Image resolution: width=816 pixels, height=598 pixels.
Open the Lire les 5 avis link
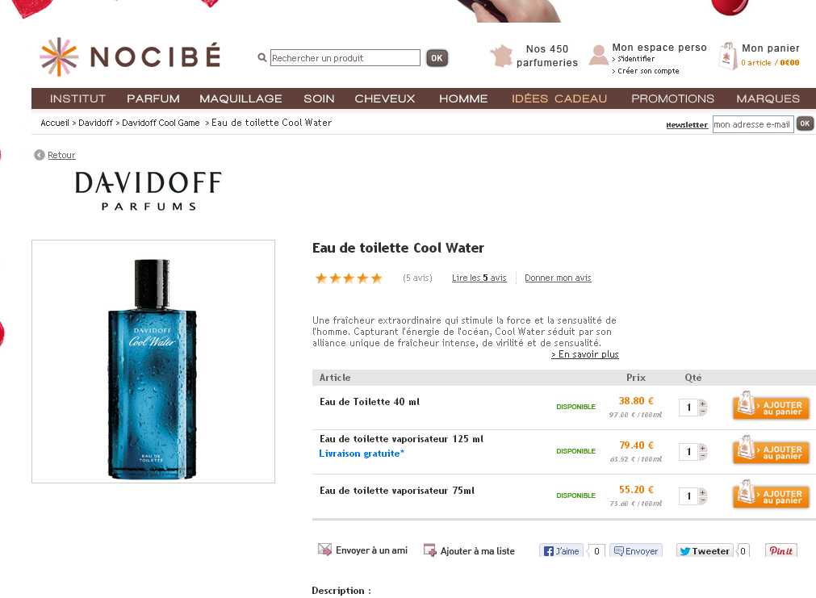click(479, 278)
